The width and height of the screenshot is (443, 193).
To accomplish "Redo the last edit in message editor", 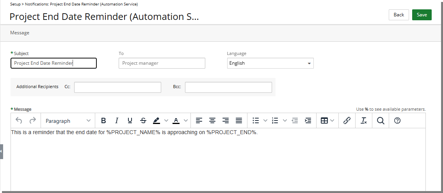I will pos(33,121).
